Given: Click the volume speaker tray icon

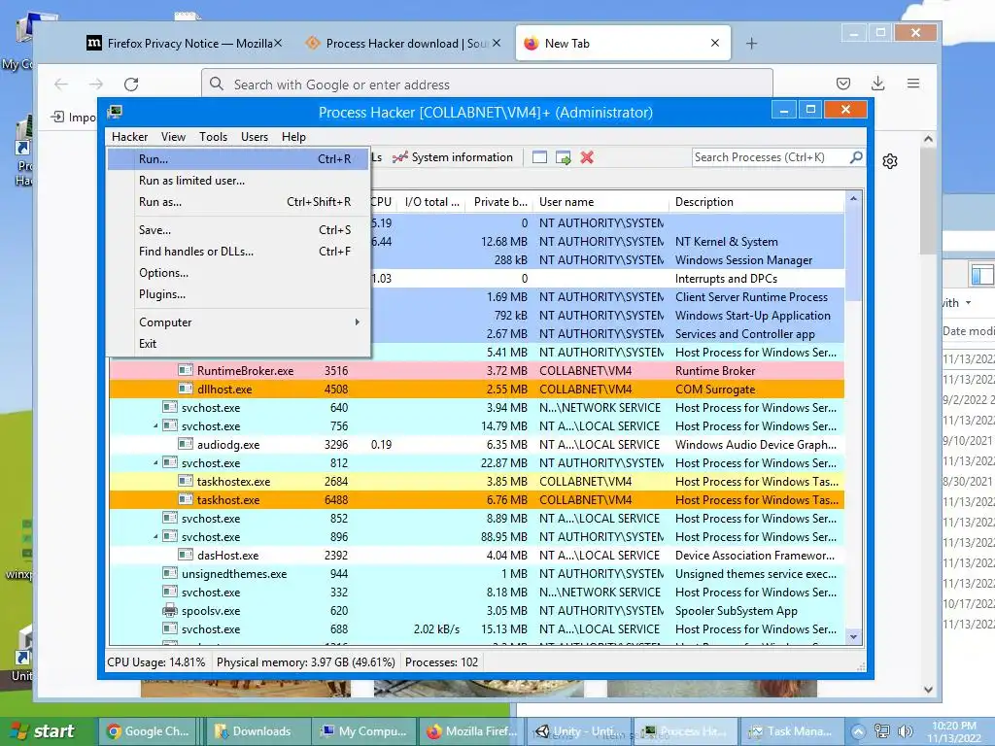Looking at the screenshot, I should coord(907,731).
